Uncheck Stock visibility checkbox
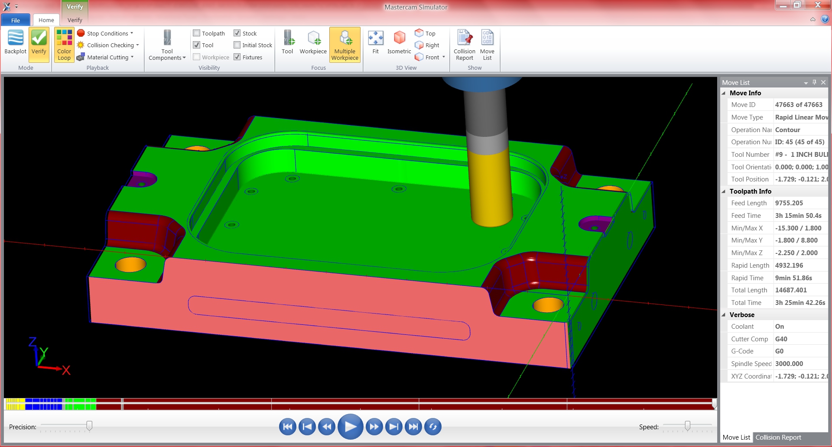Image resolution: width=832 pixels, height=447 pixels. point(237,33)
